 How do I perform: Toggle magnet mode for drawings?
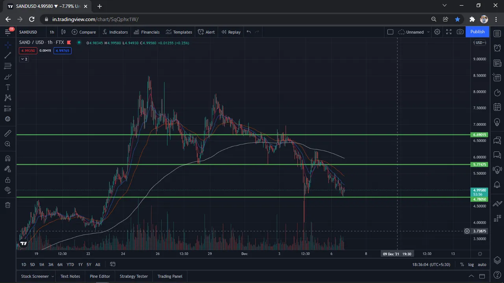(x=7, y=158)
